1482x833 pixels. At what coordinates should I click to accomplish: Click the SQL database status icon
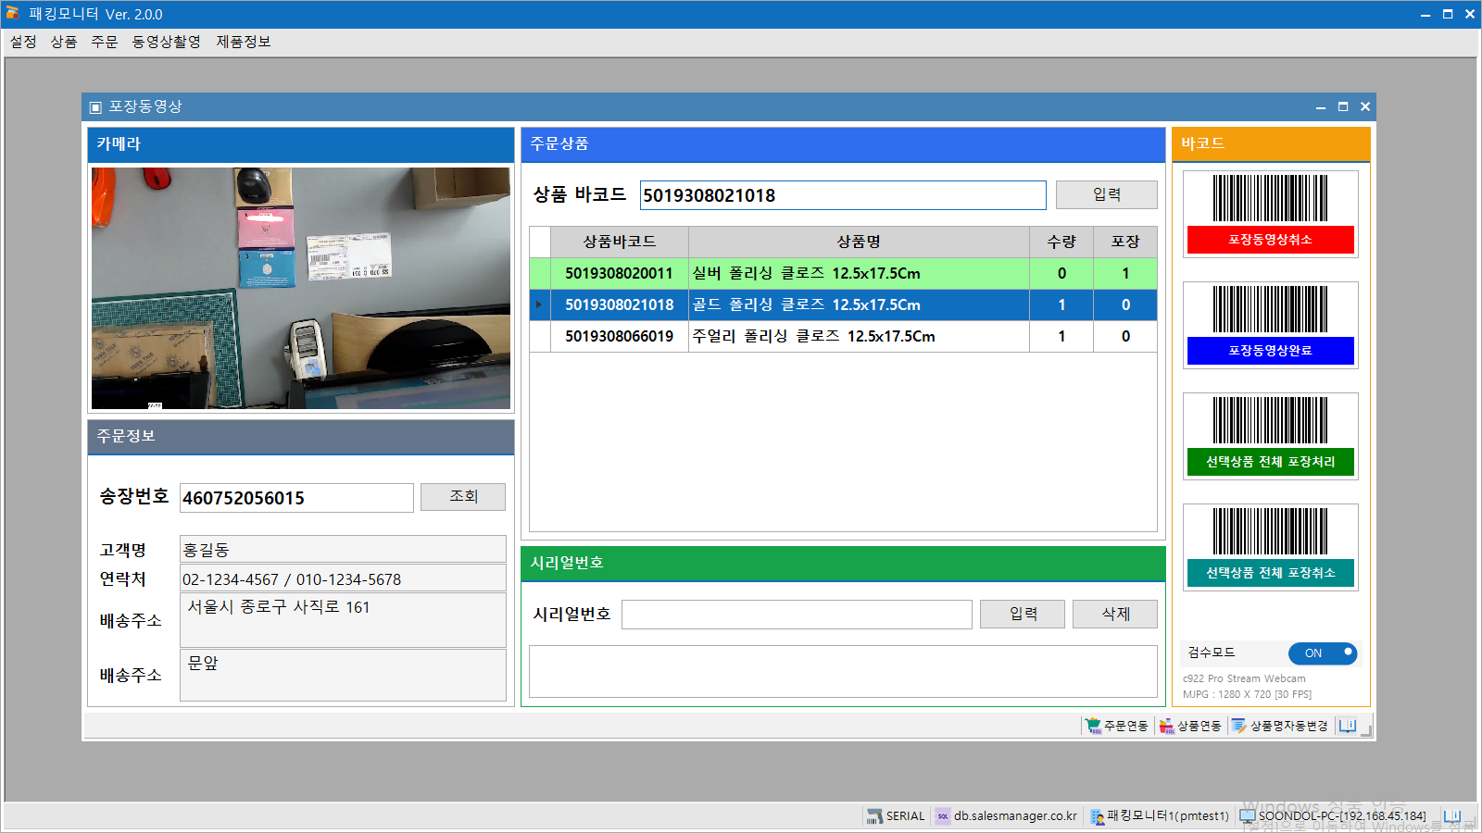point(943,816)
